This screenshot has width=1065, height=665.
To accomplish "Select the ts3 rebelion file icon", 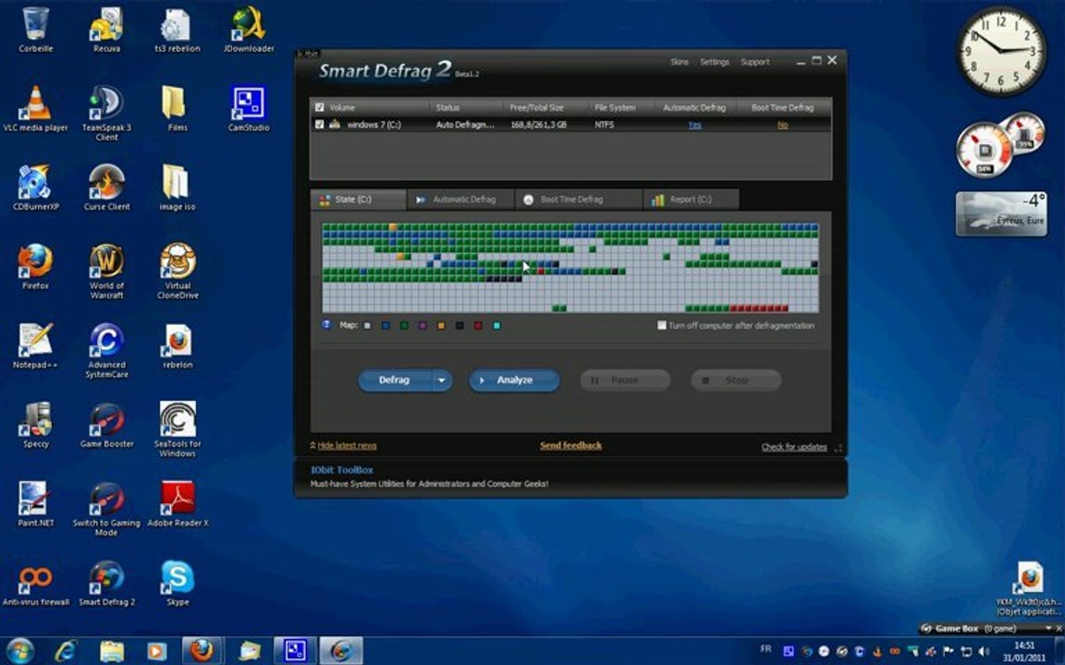I will coord(177,30).
